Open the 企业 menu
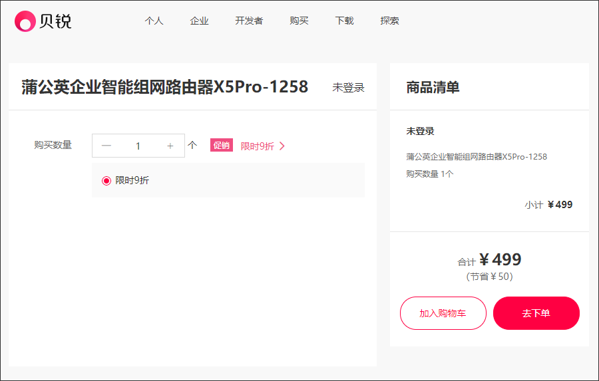This screenshot has height=381, width=599. [x=200, y=21]
